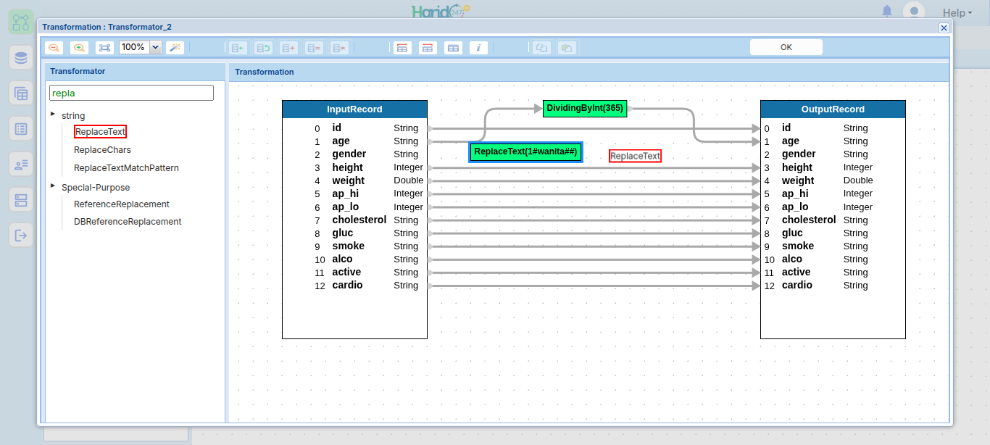Screen dimensions: 990x445
Task: Click the user avatar icon
Action: [x=914, y=12]
